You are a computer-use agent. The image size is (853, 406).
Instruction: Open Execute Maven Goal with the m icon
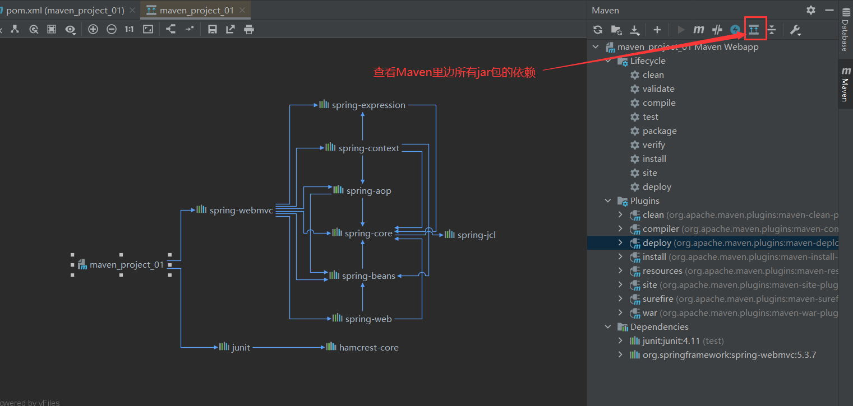tap(698, 29)
